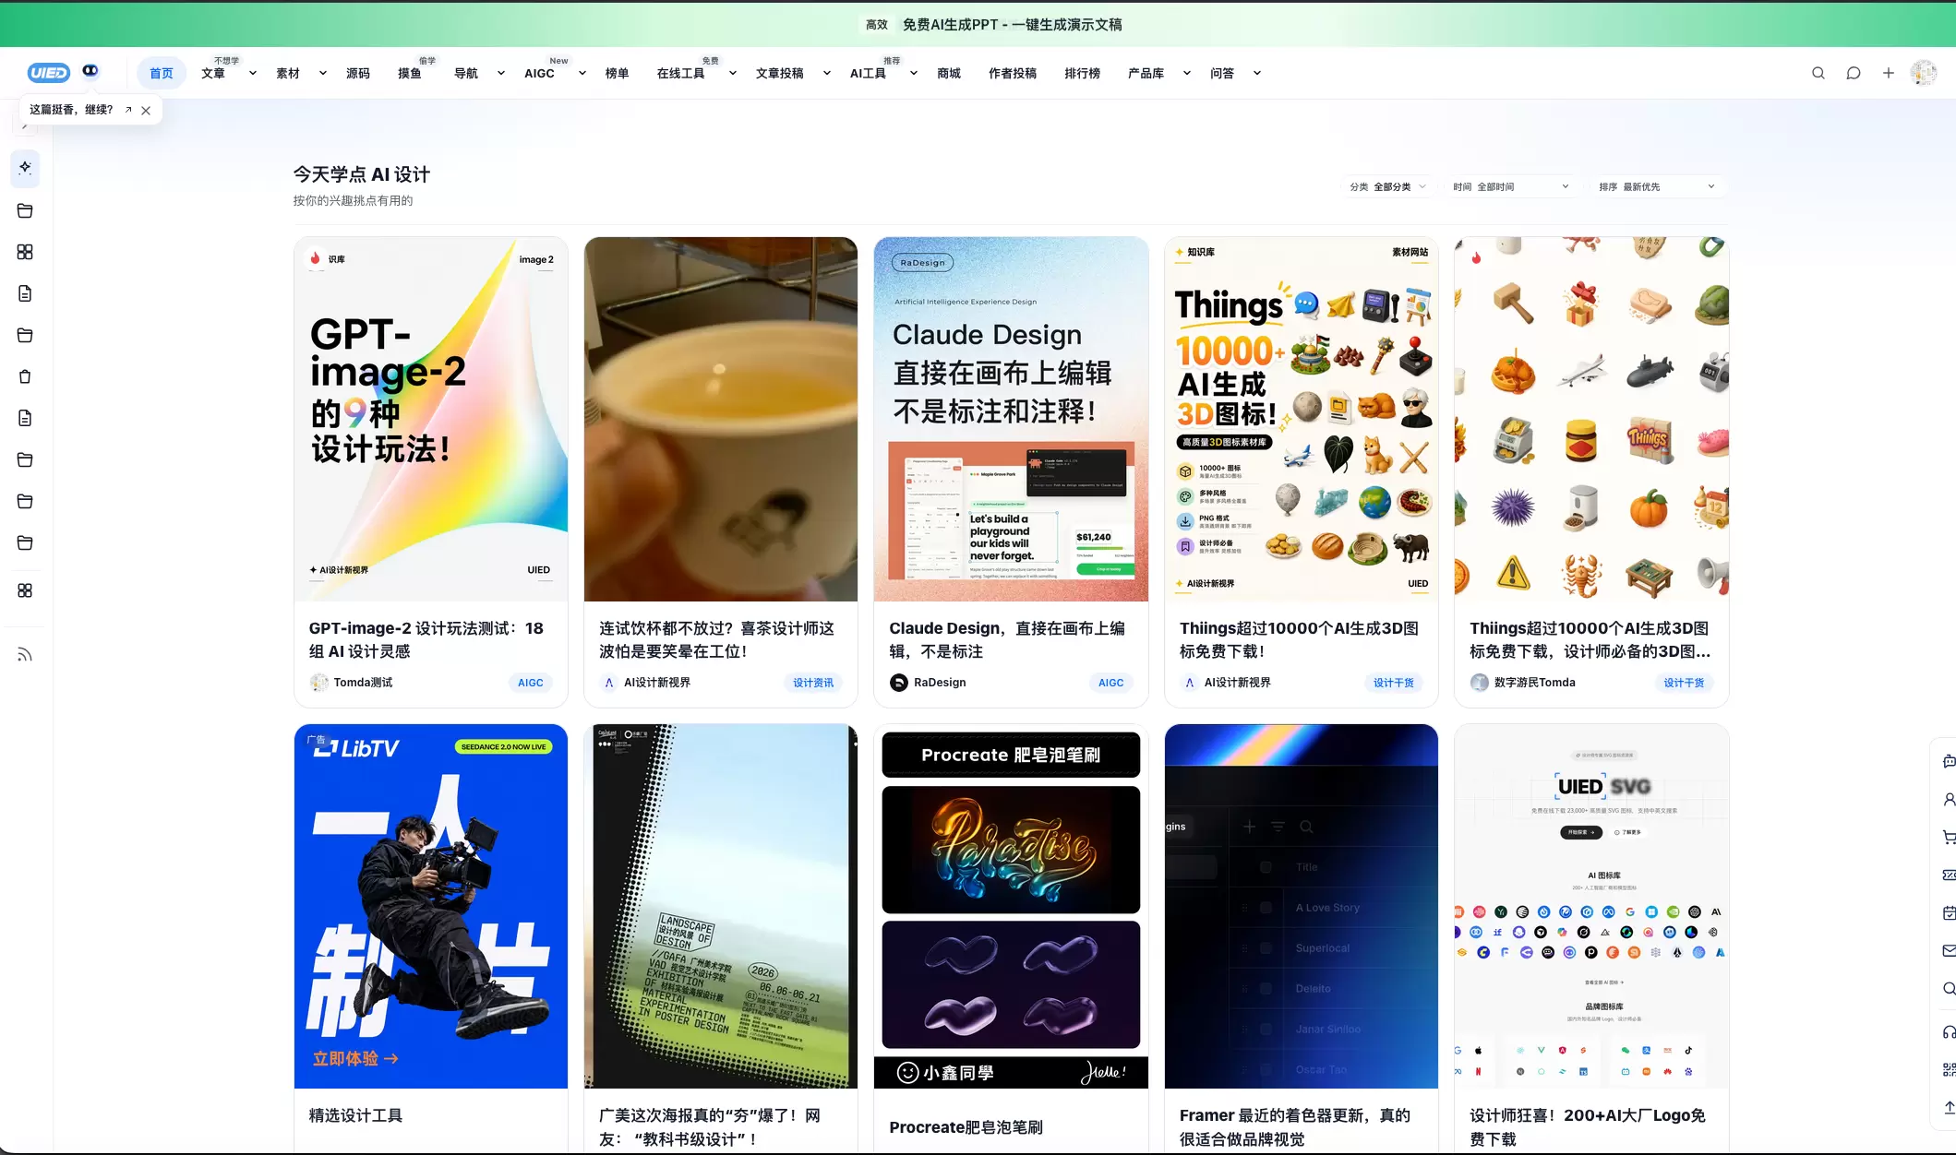Image resolution: width=1956 pixels, height=1155 pixels.
Task: Click the 数字游民Tomda author name
Action: point(1535,683)
